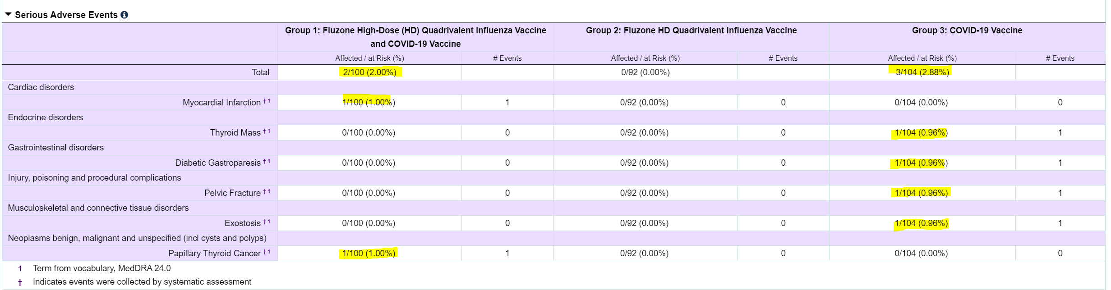Click Group 2 '# Events' subheader

[x=783, y=58]
